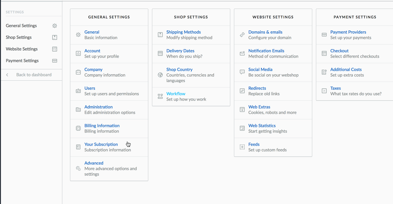
Task: Open the Account profile setup link
Action: (x=92, y=51)
